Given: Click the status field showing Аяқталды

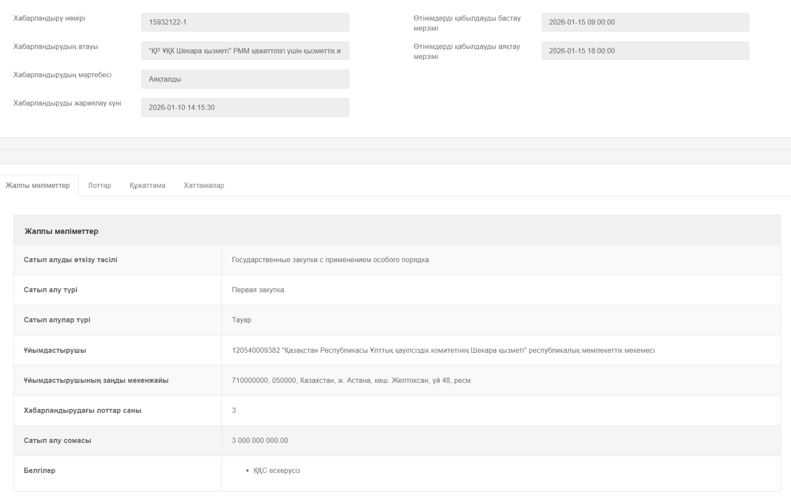Looking at the screenshot, I should point(244,79).
